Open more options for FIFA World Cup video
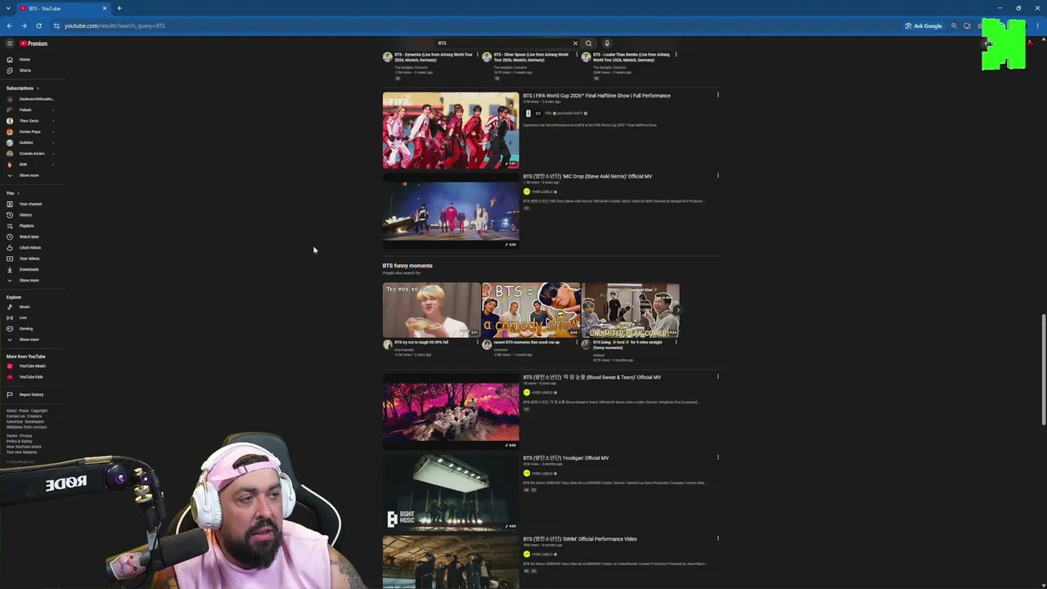Image resolution: width=1047 pixels, height=589 pixels. tap(718, 95)
